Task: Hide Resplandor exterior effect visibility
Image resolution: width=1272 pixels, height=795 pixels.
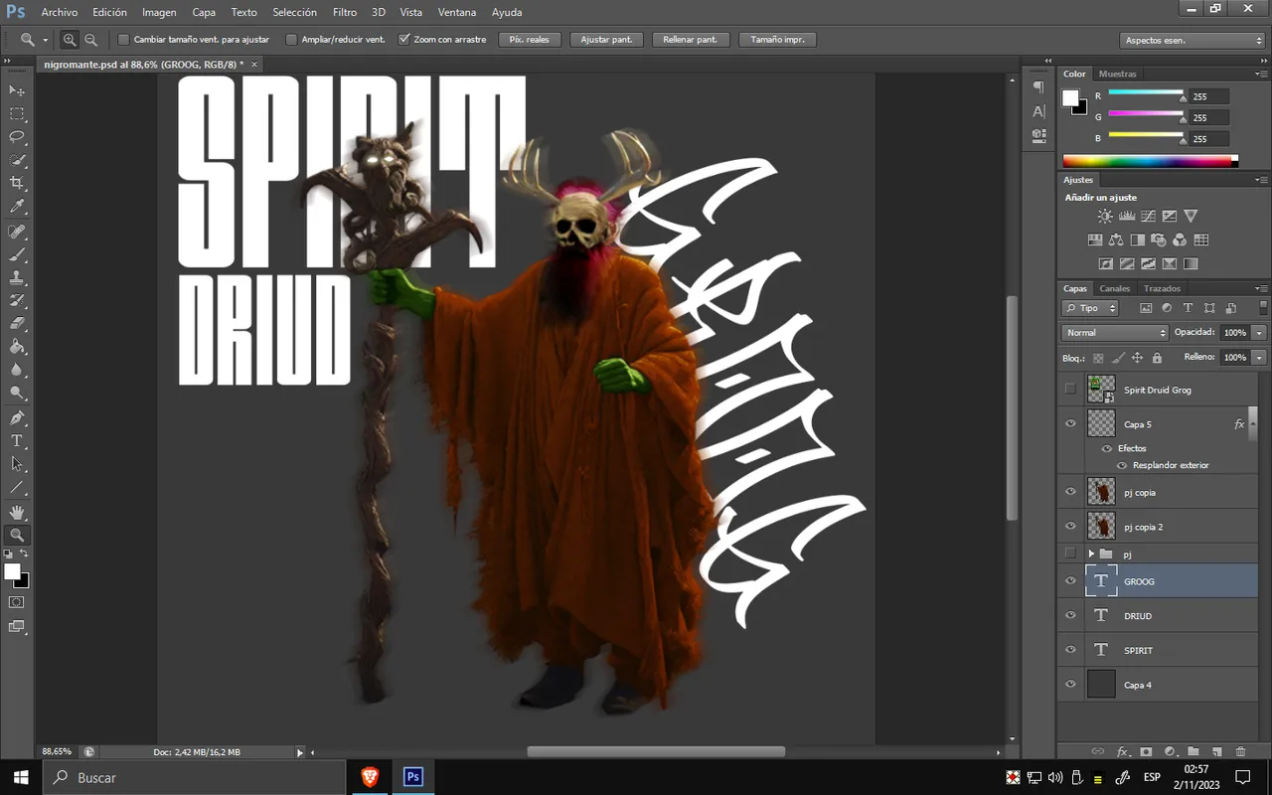Action: pos(1122,465)
